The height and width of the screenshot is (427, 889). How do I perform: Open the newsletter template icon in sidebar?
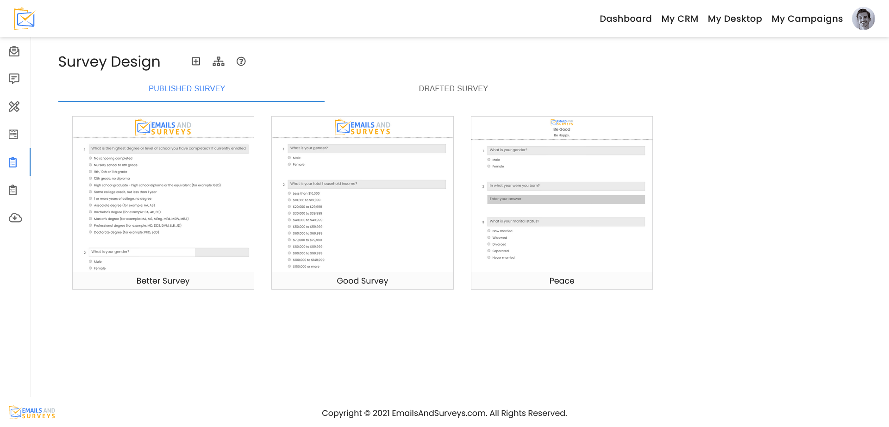(x=14, y=135)
